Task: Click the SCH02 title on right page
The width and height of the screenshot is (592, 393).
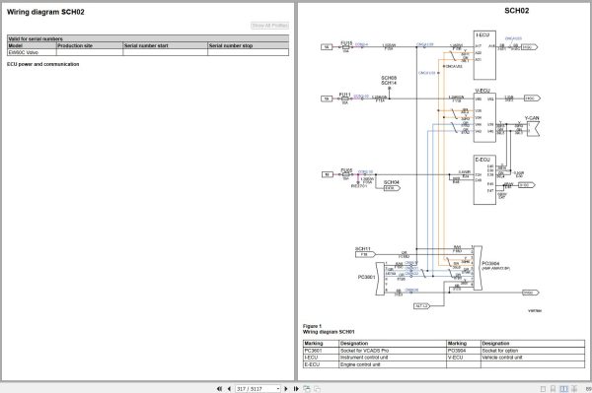Action: (x=516, y=11)
